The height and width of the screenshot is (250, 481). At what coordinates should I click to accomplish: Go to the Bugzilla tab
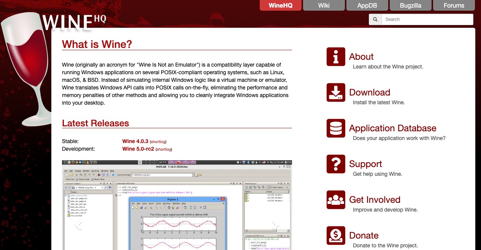(411, 5)
